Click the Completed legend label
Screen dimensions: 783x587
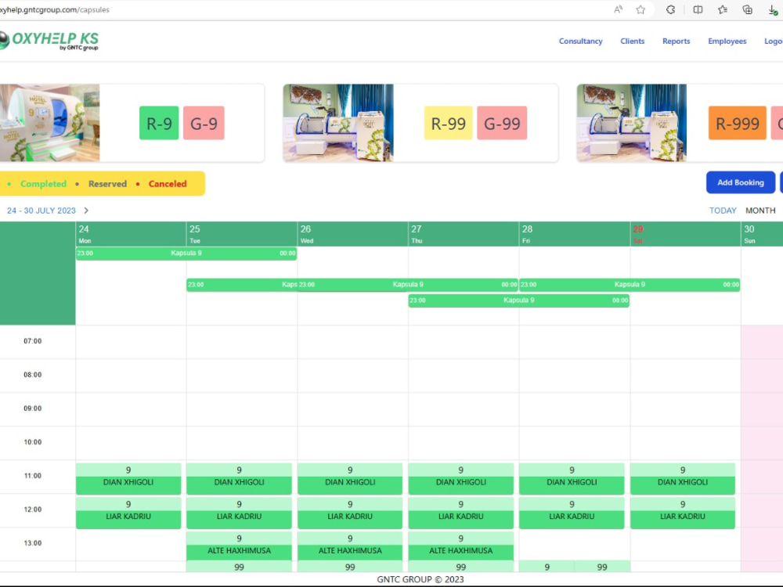43,184
